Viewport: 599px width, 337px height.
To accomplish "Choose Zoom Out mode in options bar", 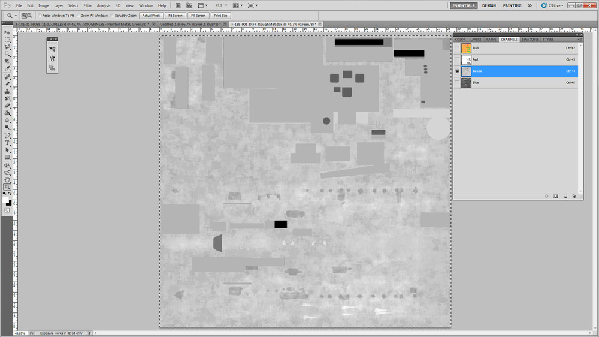I will 29,16.
